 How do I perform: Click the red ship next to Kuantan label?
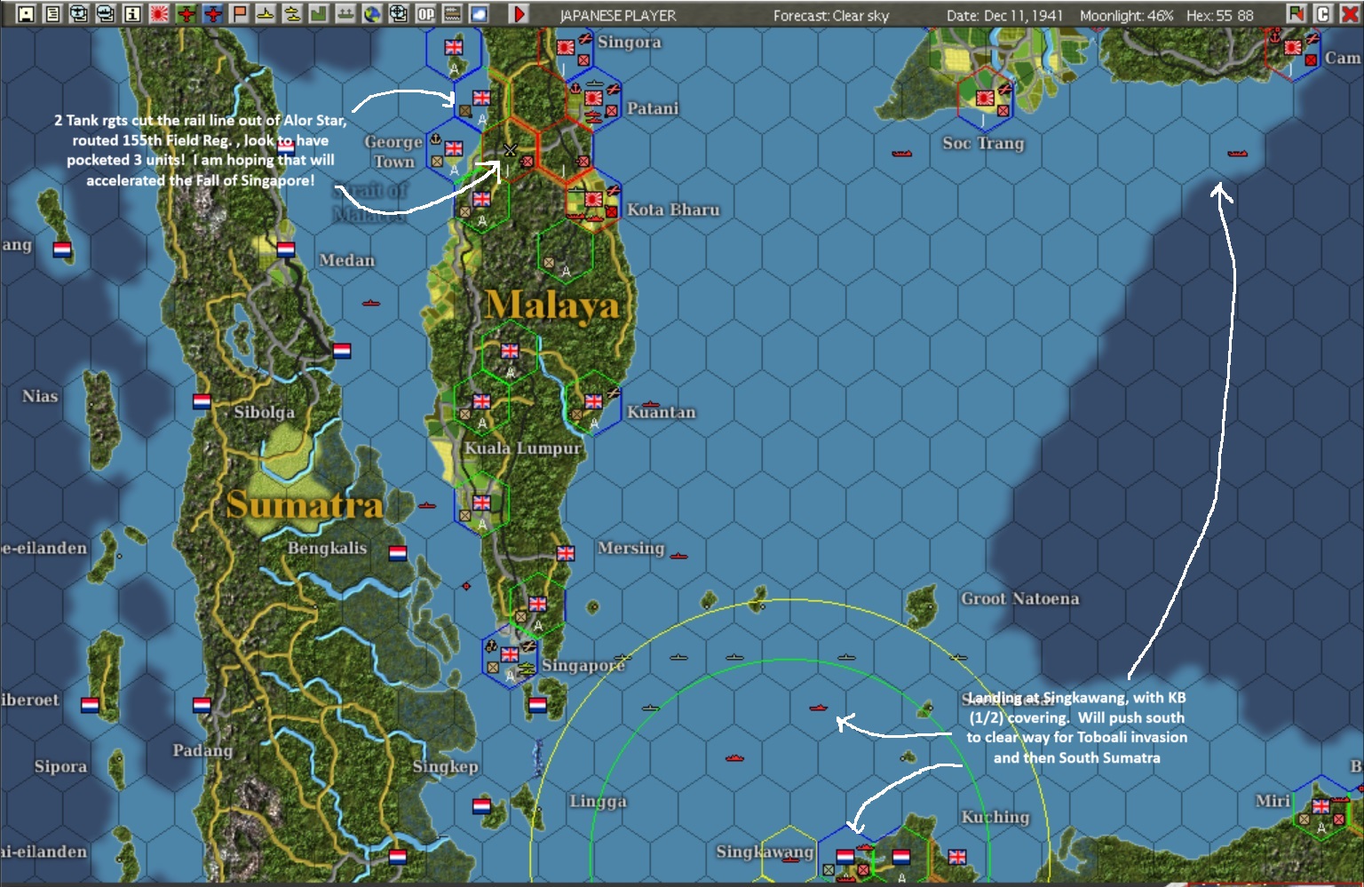click(651, 404)
